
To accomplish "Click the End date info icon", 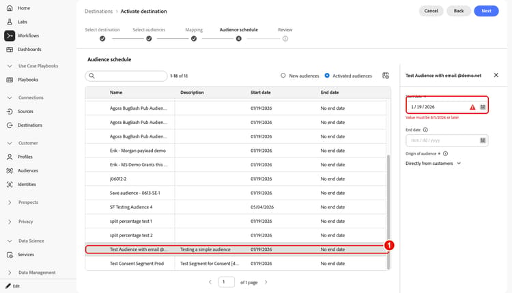I will [425, 129].
